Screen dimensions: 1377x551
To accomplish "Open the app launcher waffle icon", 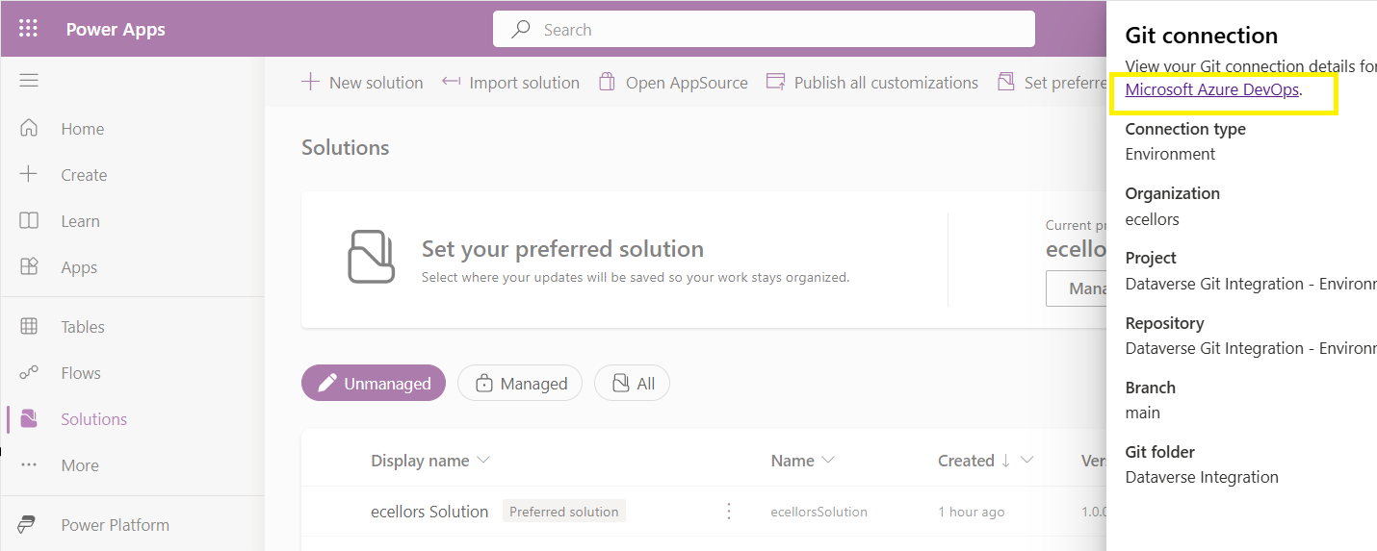I will pyautogui.click(x=28, y=29).
